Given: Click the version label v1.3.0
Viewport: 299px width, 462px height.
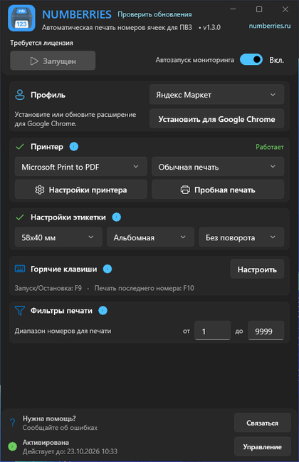Looking at the screenshot, I should tap(211, 27).
